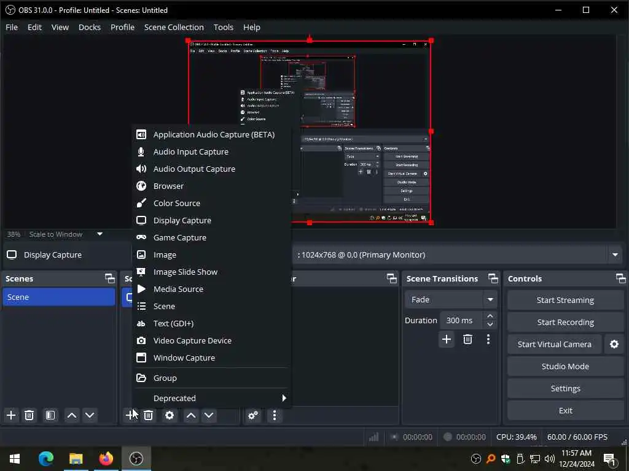Screen dimensions: 629x471
Task: Add Game Capture source
Action: pyautogui.click(x=211, y=238)
